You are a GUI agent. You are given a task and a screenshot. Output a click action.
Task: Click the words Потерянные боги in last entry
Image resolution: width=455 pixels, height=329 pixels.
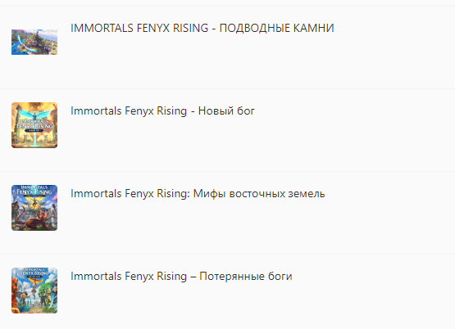[246, 277]
